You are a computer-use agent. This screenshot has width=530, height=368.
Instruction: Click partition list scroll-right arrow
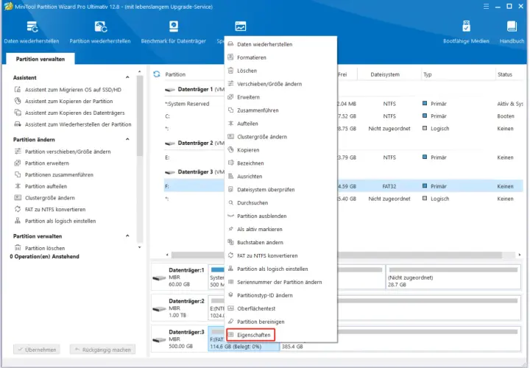520,255
